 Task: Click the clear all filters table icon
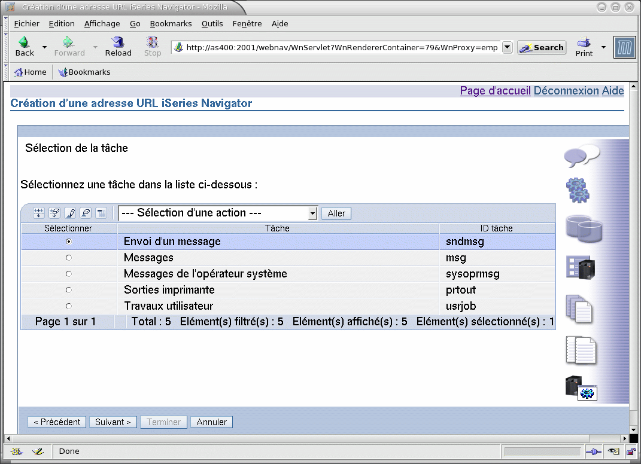click(54, 213)
